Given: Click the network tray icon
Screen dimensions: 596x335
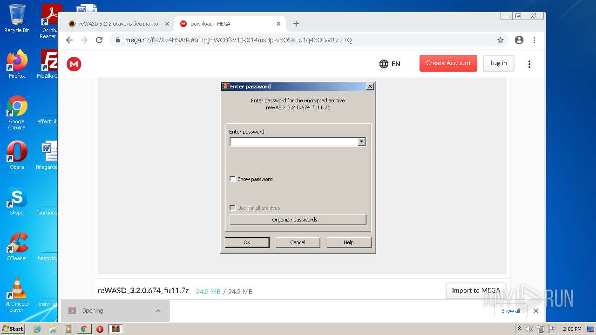Looking at the screenshot, I should (x=541, y=329).
